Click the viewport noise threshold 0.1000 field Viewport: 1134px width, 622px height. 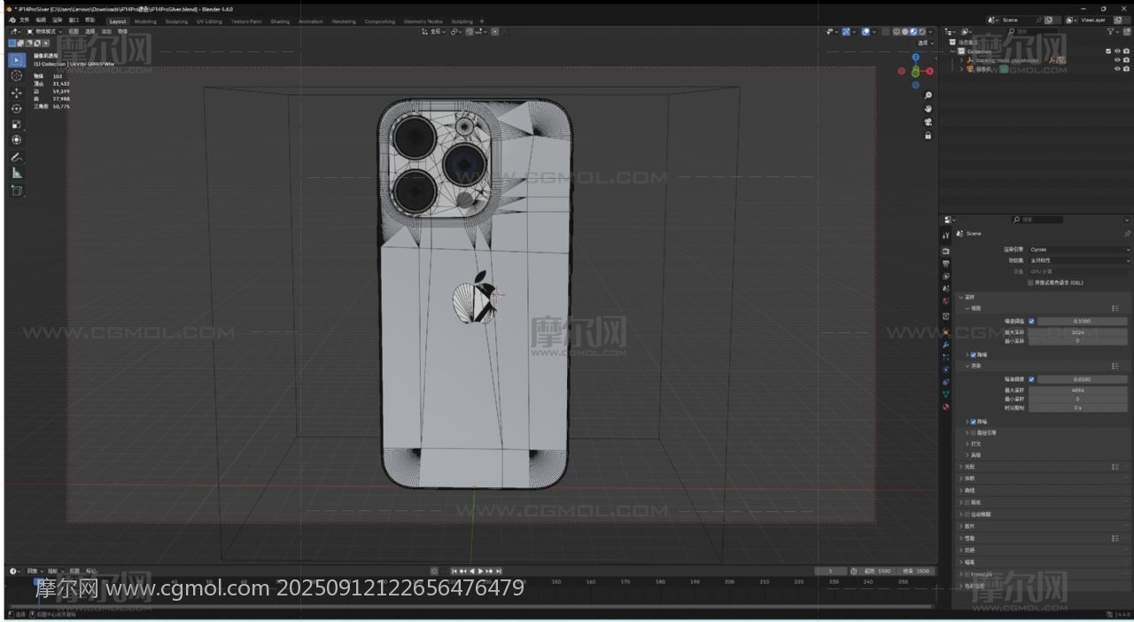pos(1082,321)
